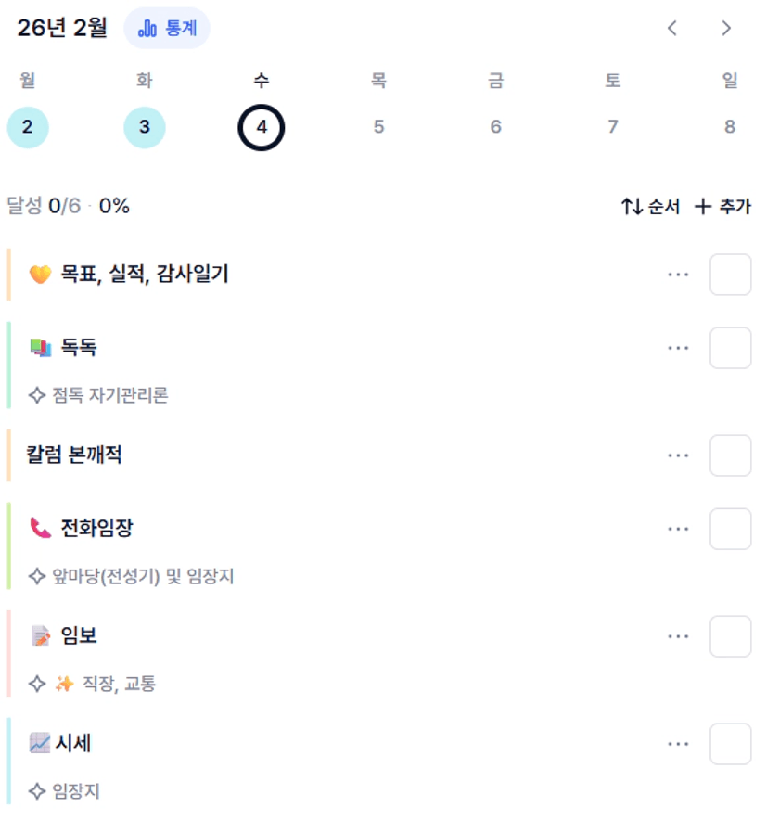This screenshot has width=767, height=820.
Task: Go to the next week arrow
Action: [726, 29]
